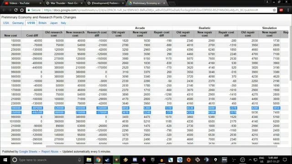Click the browser address bar URL
292x164 pixels.
pyautogui.click(x=151, y=10)
